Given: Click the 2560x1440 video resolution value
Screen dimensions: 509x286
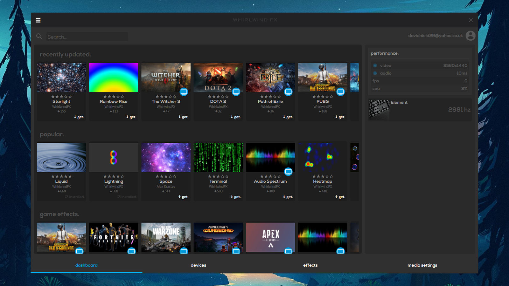Looking at the screenshot, I should point(455,65).
